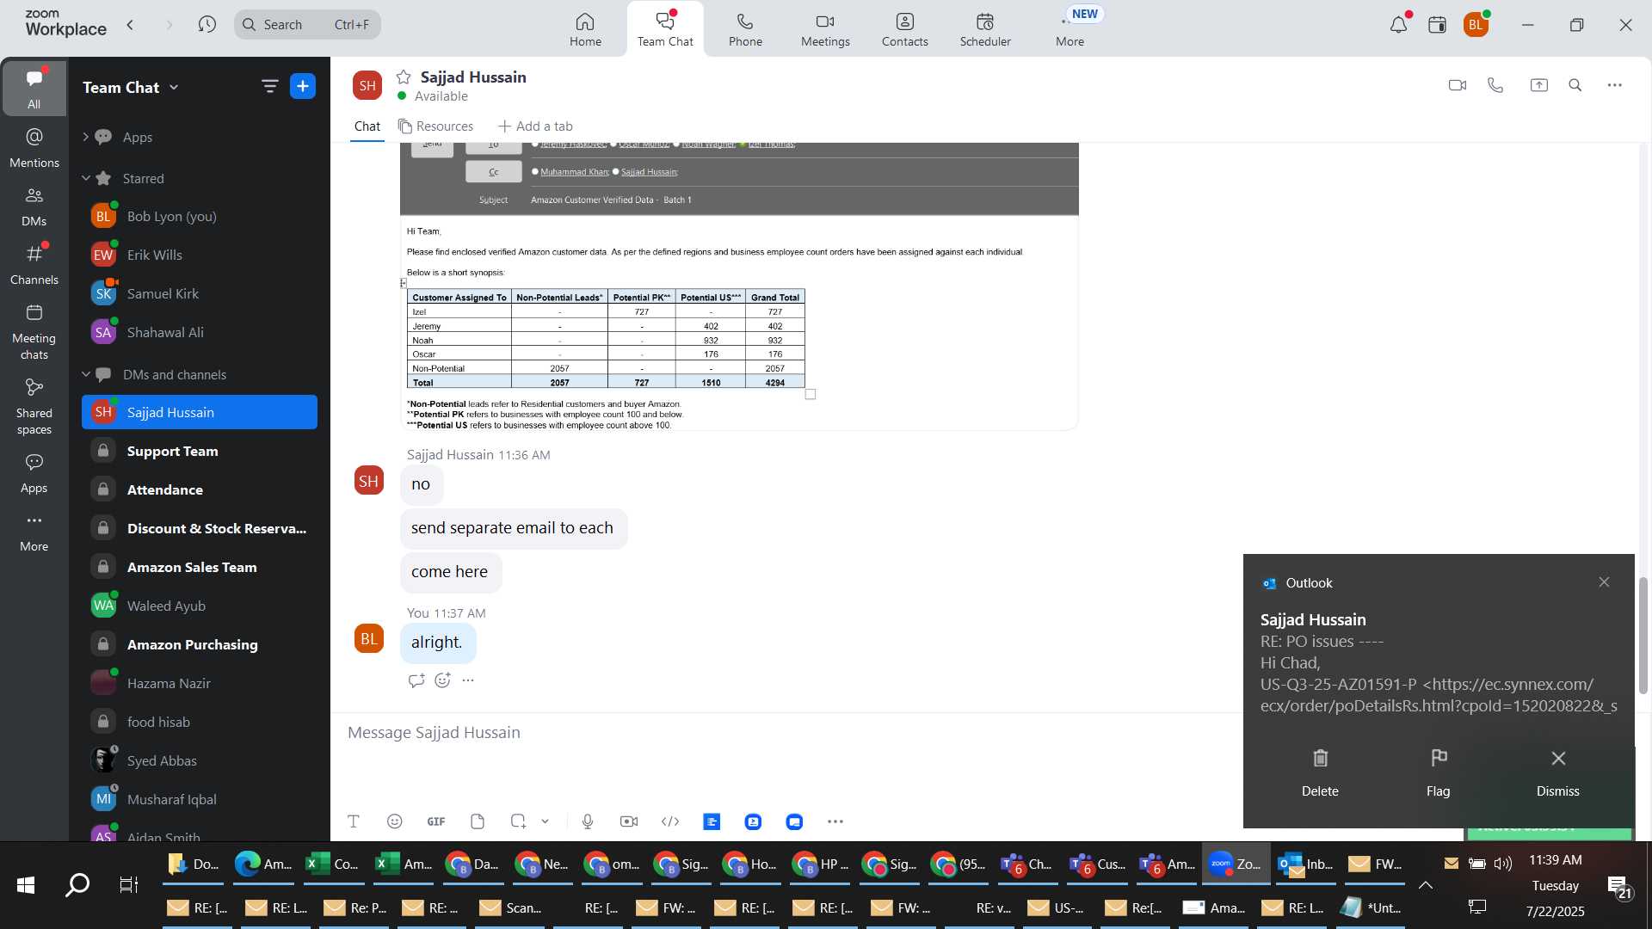Record a video message
This screenshot has width=1652, height=929.
coord(629,821)
